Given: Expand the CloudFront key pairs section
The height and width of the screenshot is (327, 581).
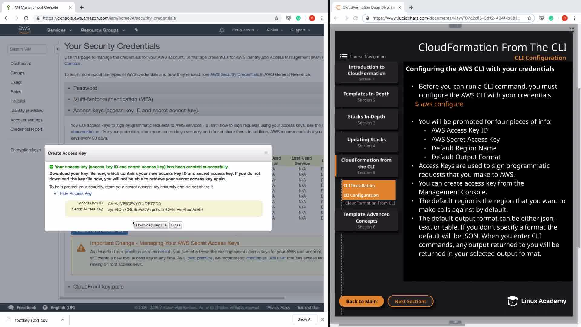Looking at the screenshot, I should click(98, 287).
